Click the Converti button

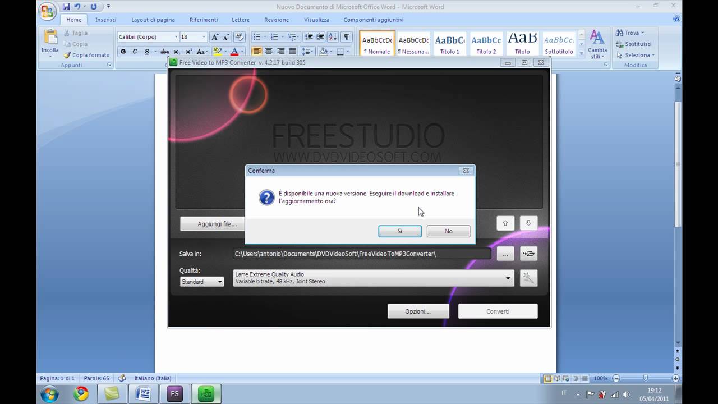point(498,311)
